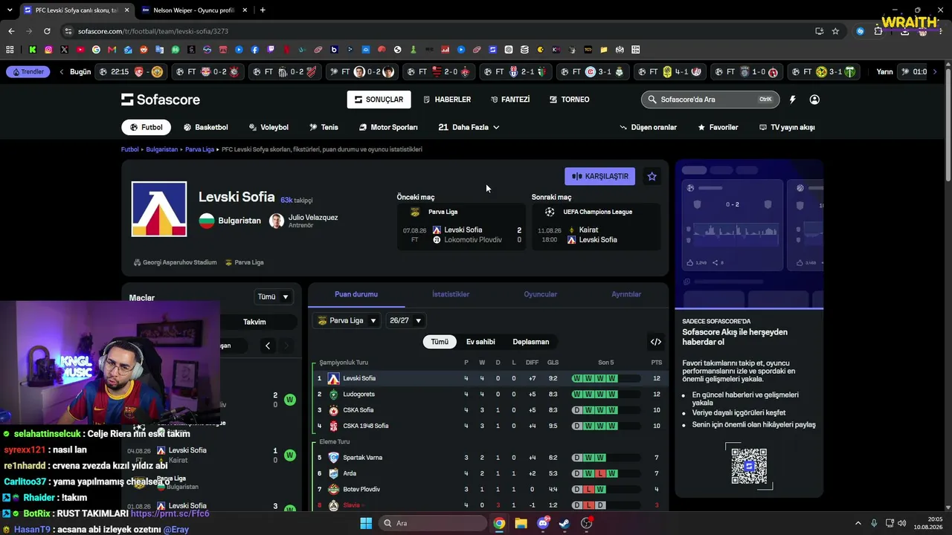Viewport: 952px width, 535px height.
Task: Click the Windows taskbar Ara search box
Action: (x=433, y=523)
